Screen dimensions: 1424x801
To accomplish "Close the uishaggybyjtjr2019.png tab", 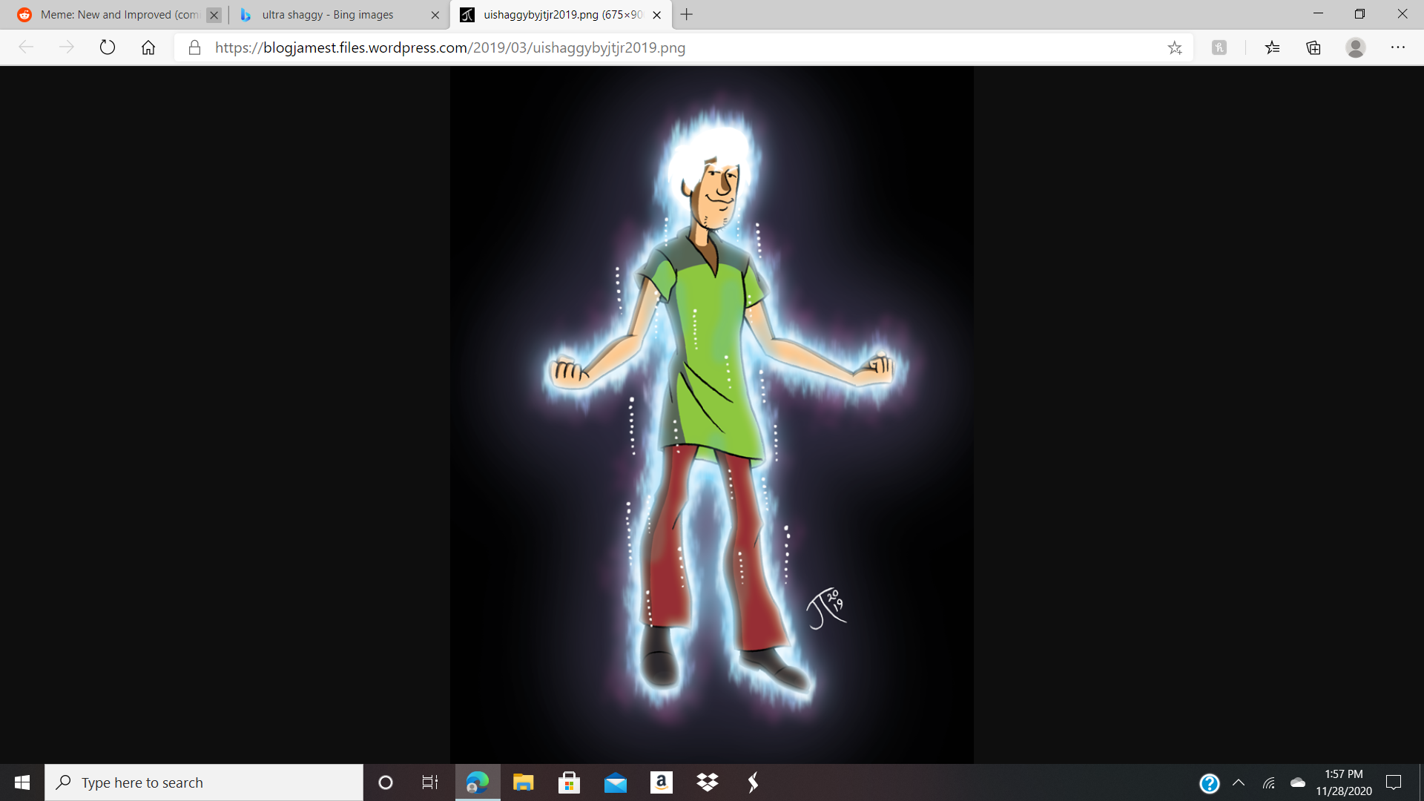I will pyautogui.click(x=656, y=15).
